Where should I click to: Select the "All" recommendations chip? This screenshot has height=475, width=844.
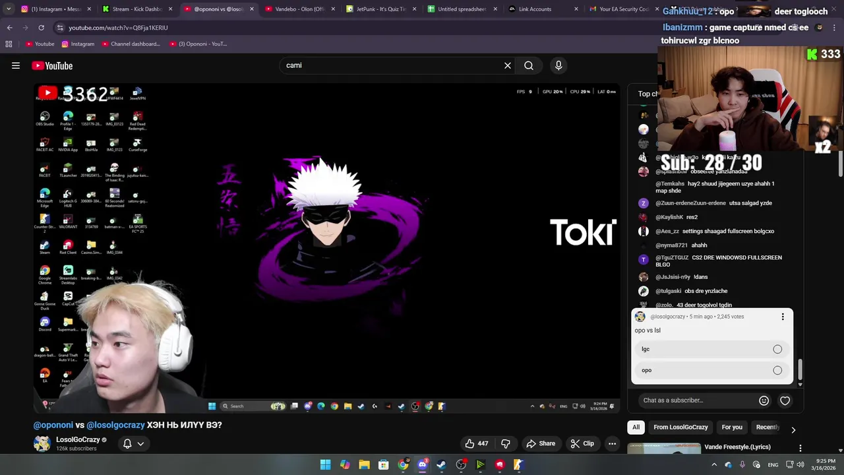tap(636, 427)
